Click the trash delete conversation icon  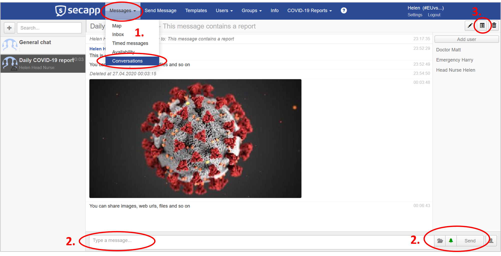494,26
